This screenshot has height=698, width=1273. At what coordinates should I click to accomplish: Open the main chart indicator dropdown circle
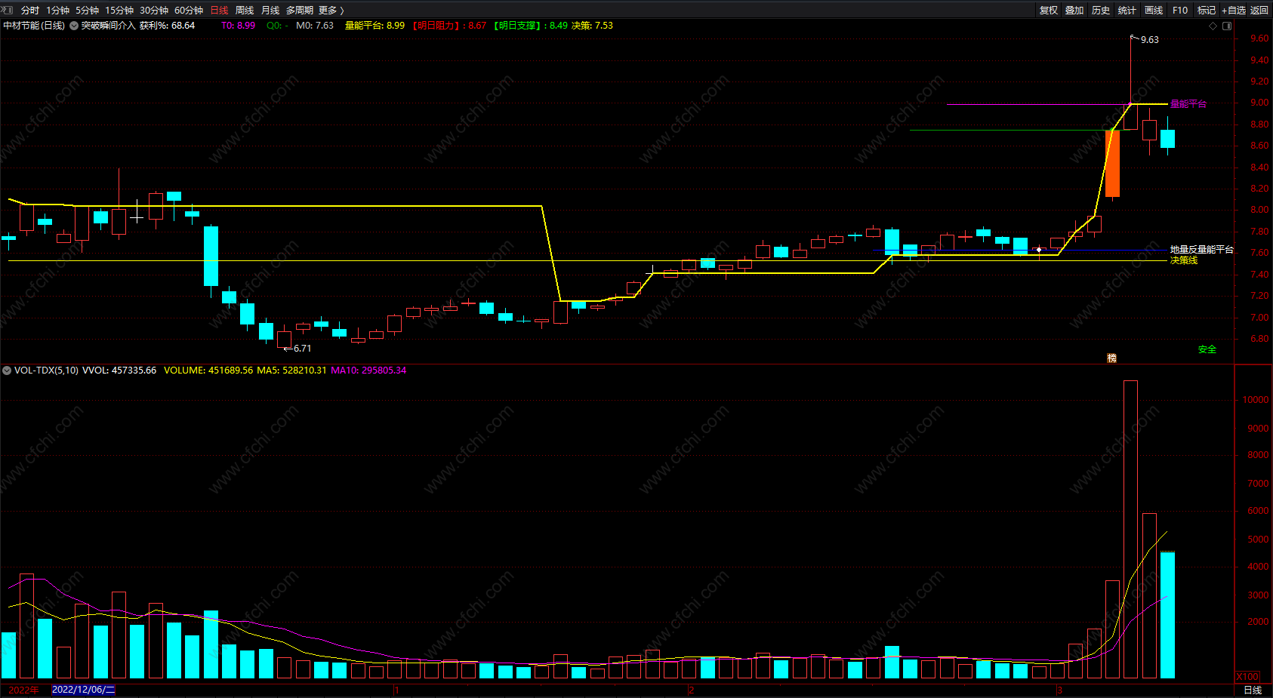click(74, 26)
